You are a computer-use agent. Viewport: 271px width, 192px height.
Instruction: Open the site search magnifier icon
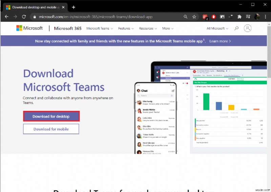(x=236, y=28)
